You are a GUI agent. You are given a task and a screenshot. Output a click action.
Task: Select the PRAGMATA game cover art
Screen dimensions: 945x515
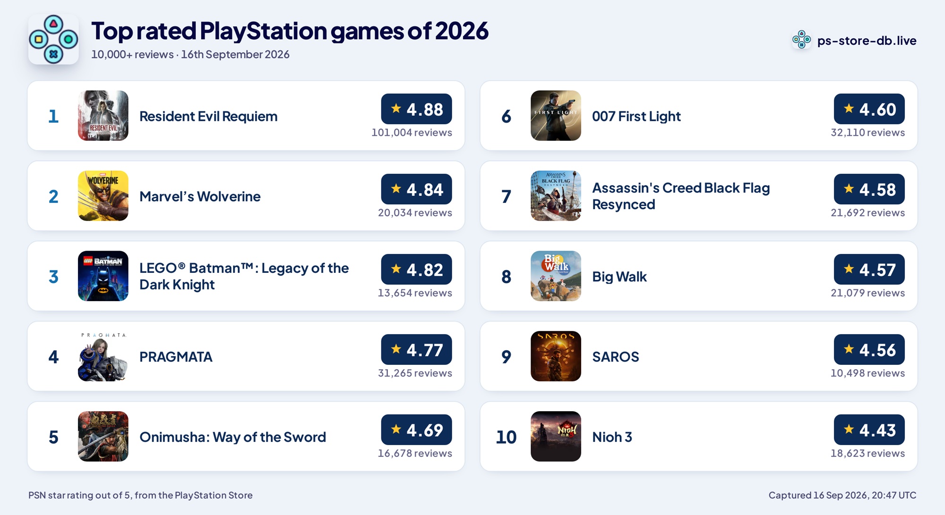click(x=103, y=356)
